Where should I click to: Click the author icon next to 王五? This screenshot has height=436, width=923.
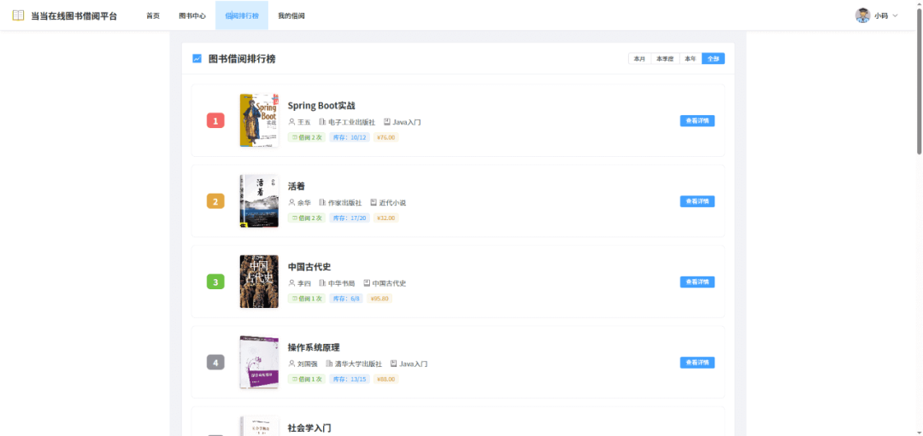tap(291, 122)
